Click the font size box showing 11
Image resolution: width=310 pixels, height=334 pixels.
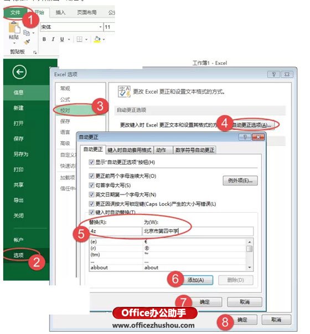click(109, 27)
